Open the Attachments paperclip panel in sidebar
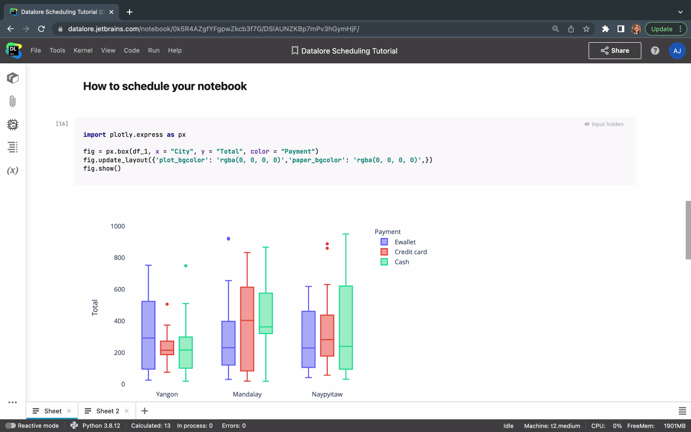Screen dimensions: 691x432 click(x=12, y=101)
